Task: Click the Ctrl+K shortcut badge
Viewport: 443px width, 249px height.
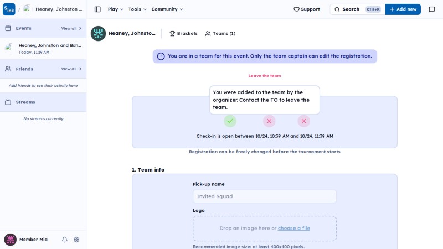Action: tap(373, 9)
